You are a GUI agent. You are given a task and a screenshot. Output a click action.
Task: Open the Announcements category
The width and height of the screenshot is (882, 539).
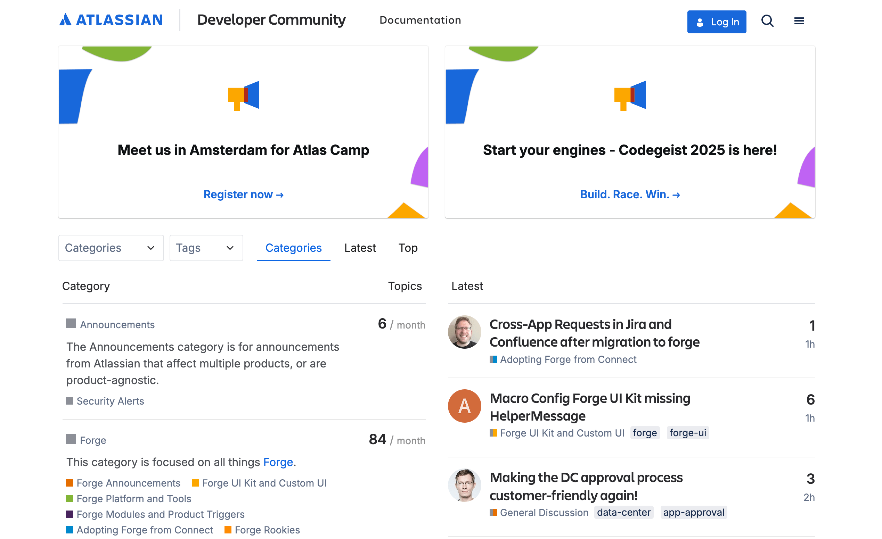click(117, 324)
